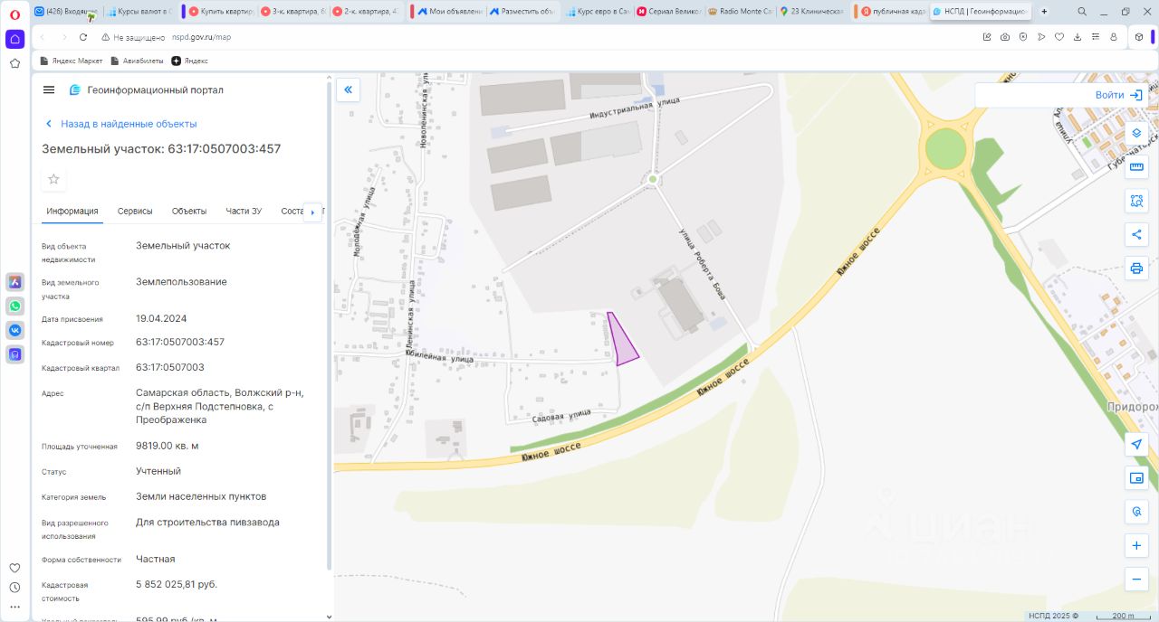Open Opera start page home icon
The width and height of the screenshot is (1159, 622).
pos(14,39)
